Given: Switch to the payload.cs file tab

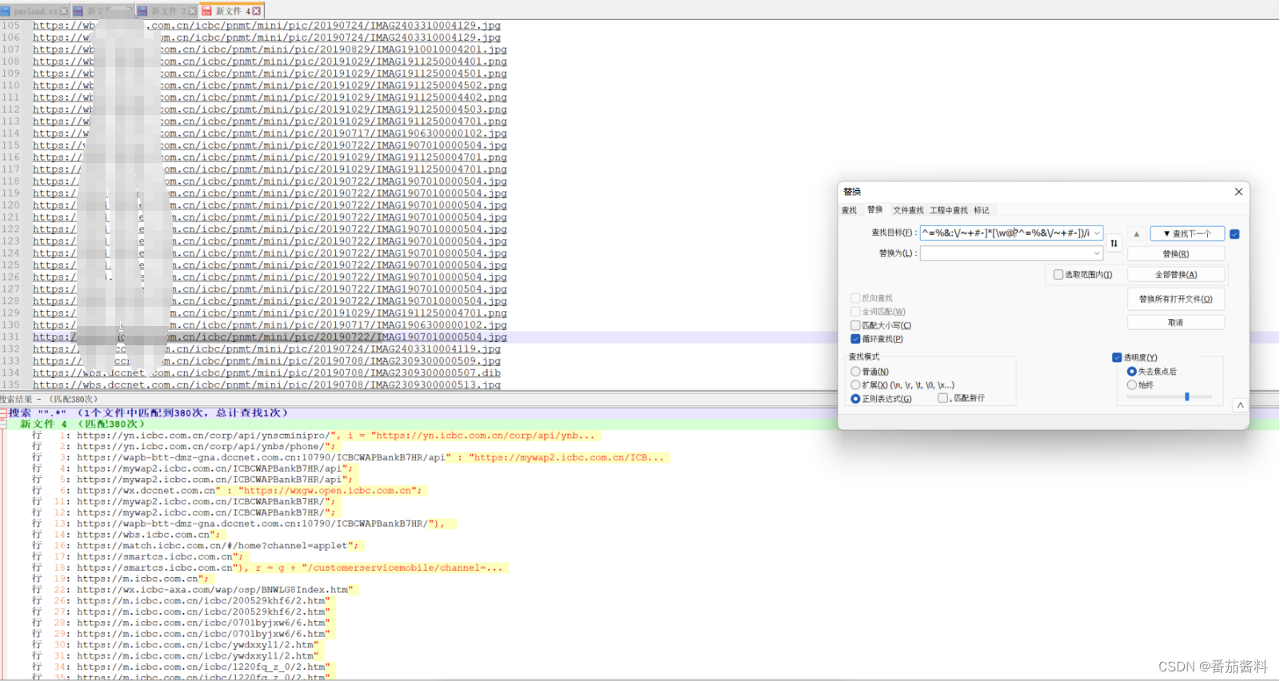Looking at the screenshot, I should coord(35,11).
